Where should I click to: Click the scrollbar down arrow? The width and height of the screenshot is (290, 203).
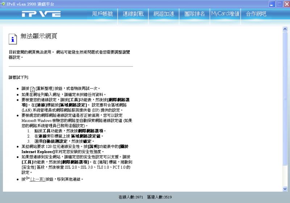point(285,189)
